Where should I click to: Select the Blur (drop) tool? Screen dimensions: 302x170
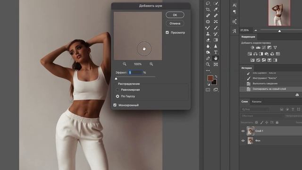click(x=208, y=46)
